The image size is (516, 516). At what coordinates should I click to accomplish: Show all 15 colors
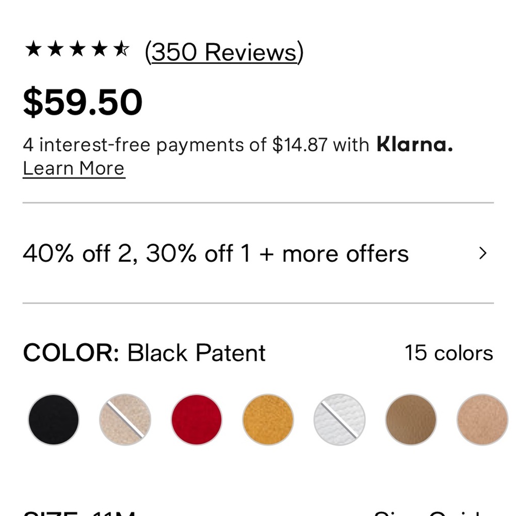[448, 353]
